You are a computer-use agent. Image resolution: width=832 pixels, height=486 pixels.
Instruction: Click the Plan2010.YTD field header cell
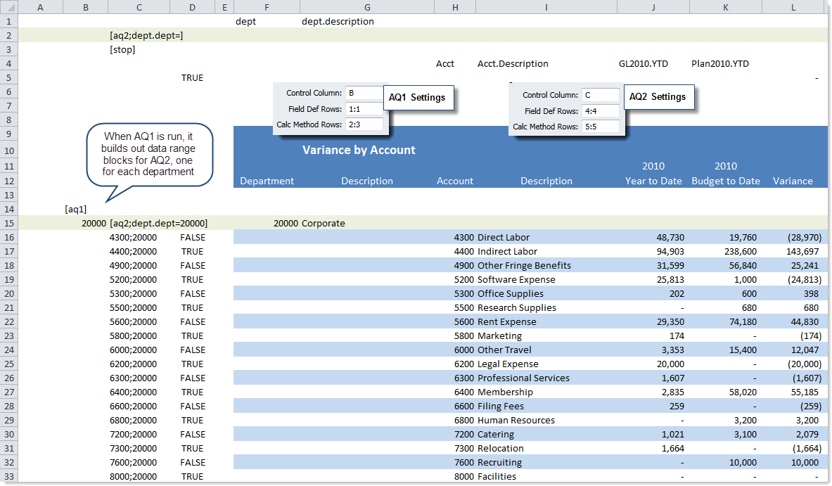click(x=720, y=63)
